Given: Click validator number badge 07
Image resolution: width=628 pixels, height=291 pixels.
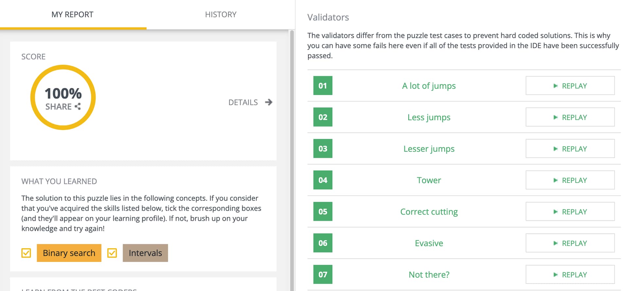Looking at the screenshot, I should pyautogui.click(x=323, y=274).
